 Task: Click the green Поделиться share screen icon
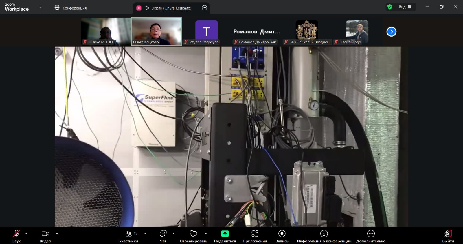(x=225, y=234)
